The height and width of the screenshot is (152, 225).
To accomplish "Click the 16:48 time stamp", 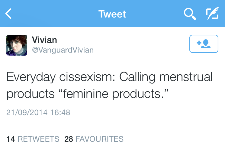I will [x=60, y=113].
